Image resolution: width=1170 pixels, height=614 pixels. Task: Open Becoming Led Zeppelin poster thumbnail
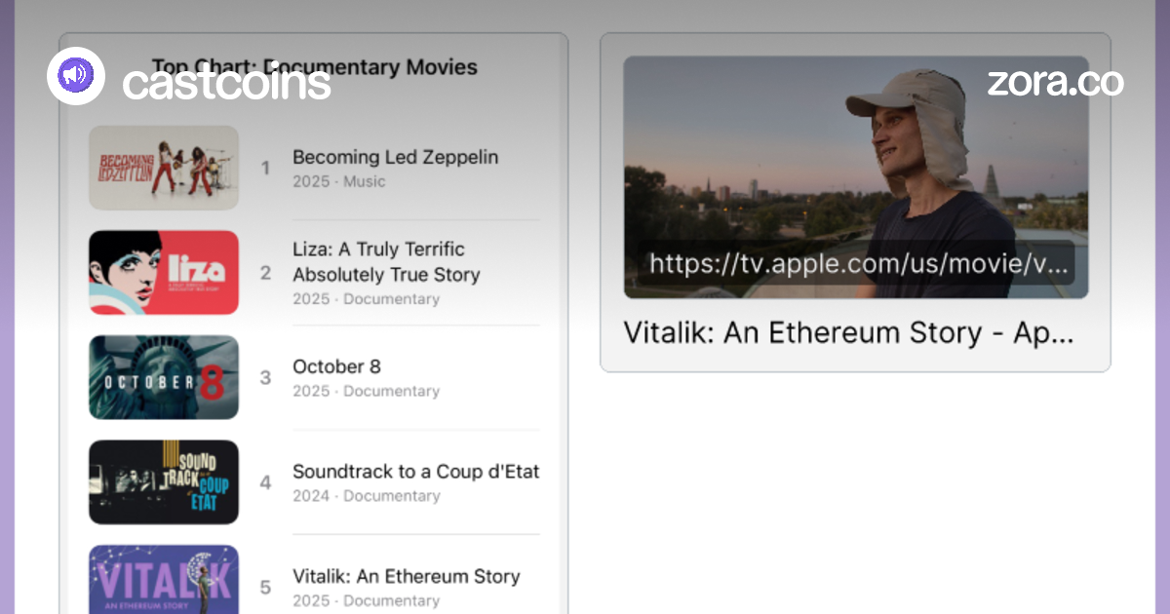164,168
